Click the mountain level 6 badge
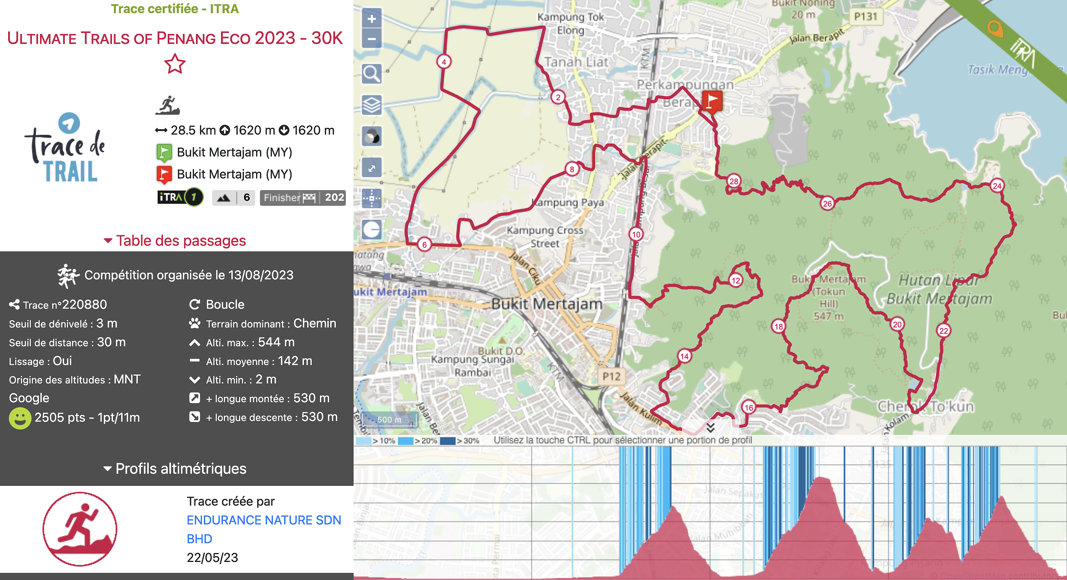 click(233, 198)
